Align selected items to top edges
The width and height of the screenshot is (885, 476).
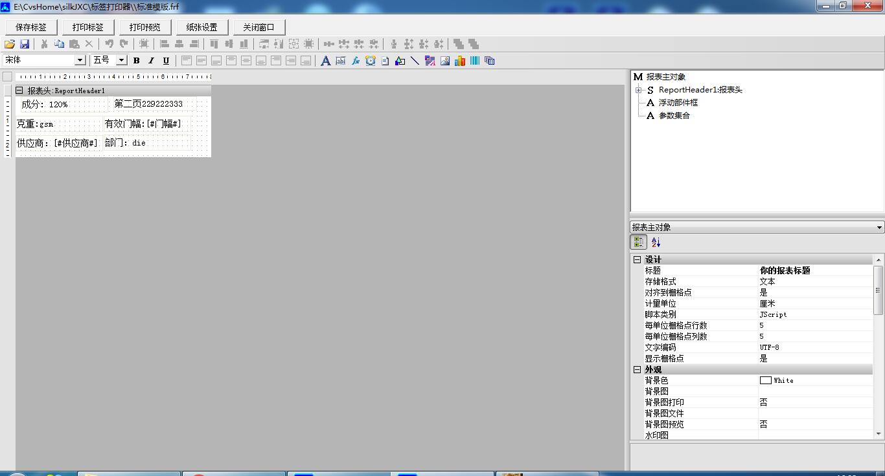213,44
